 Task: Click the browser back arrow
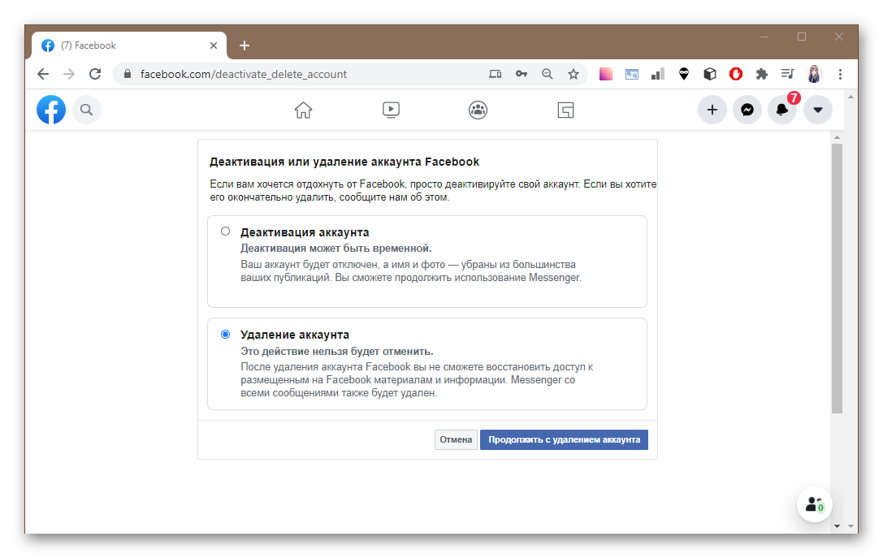tap(43, 75)
